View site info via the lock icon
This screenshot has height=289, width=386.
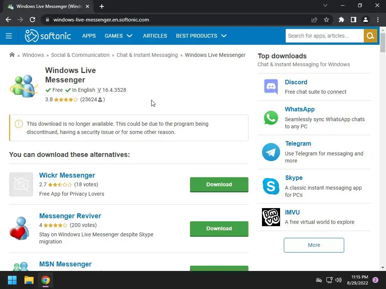click(x=47, y=20)
